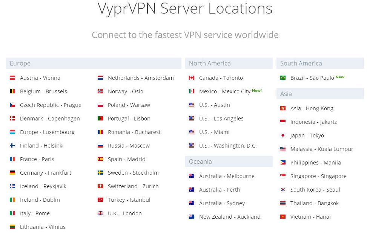
Task: Click the New Zealand flag icon
Action: click(192, 217)
